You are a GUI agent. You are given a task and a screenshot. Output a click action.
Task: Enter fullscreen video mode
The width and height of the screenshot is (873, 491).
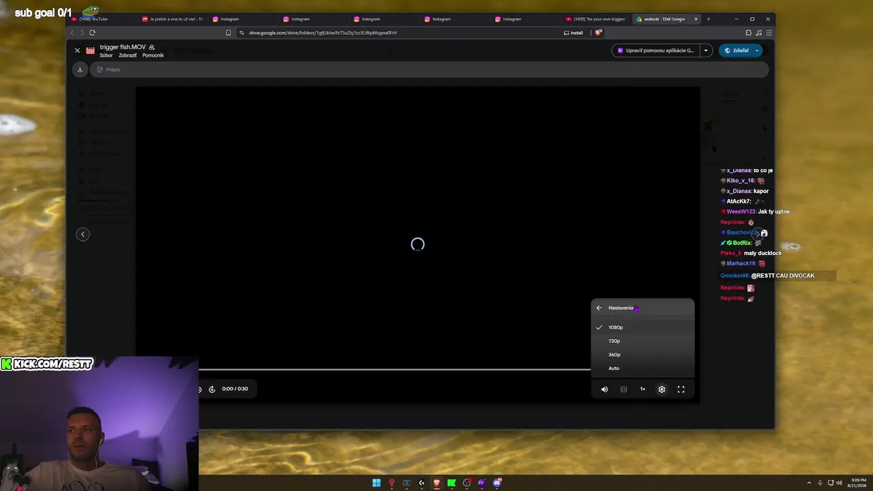[x=681, y=389]
